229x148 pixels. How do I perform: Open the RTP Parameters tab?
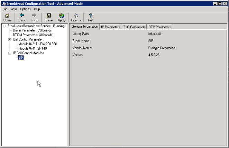[x=159, y=27]
